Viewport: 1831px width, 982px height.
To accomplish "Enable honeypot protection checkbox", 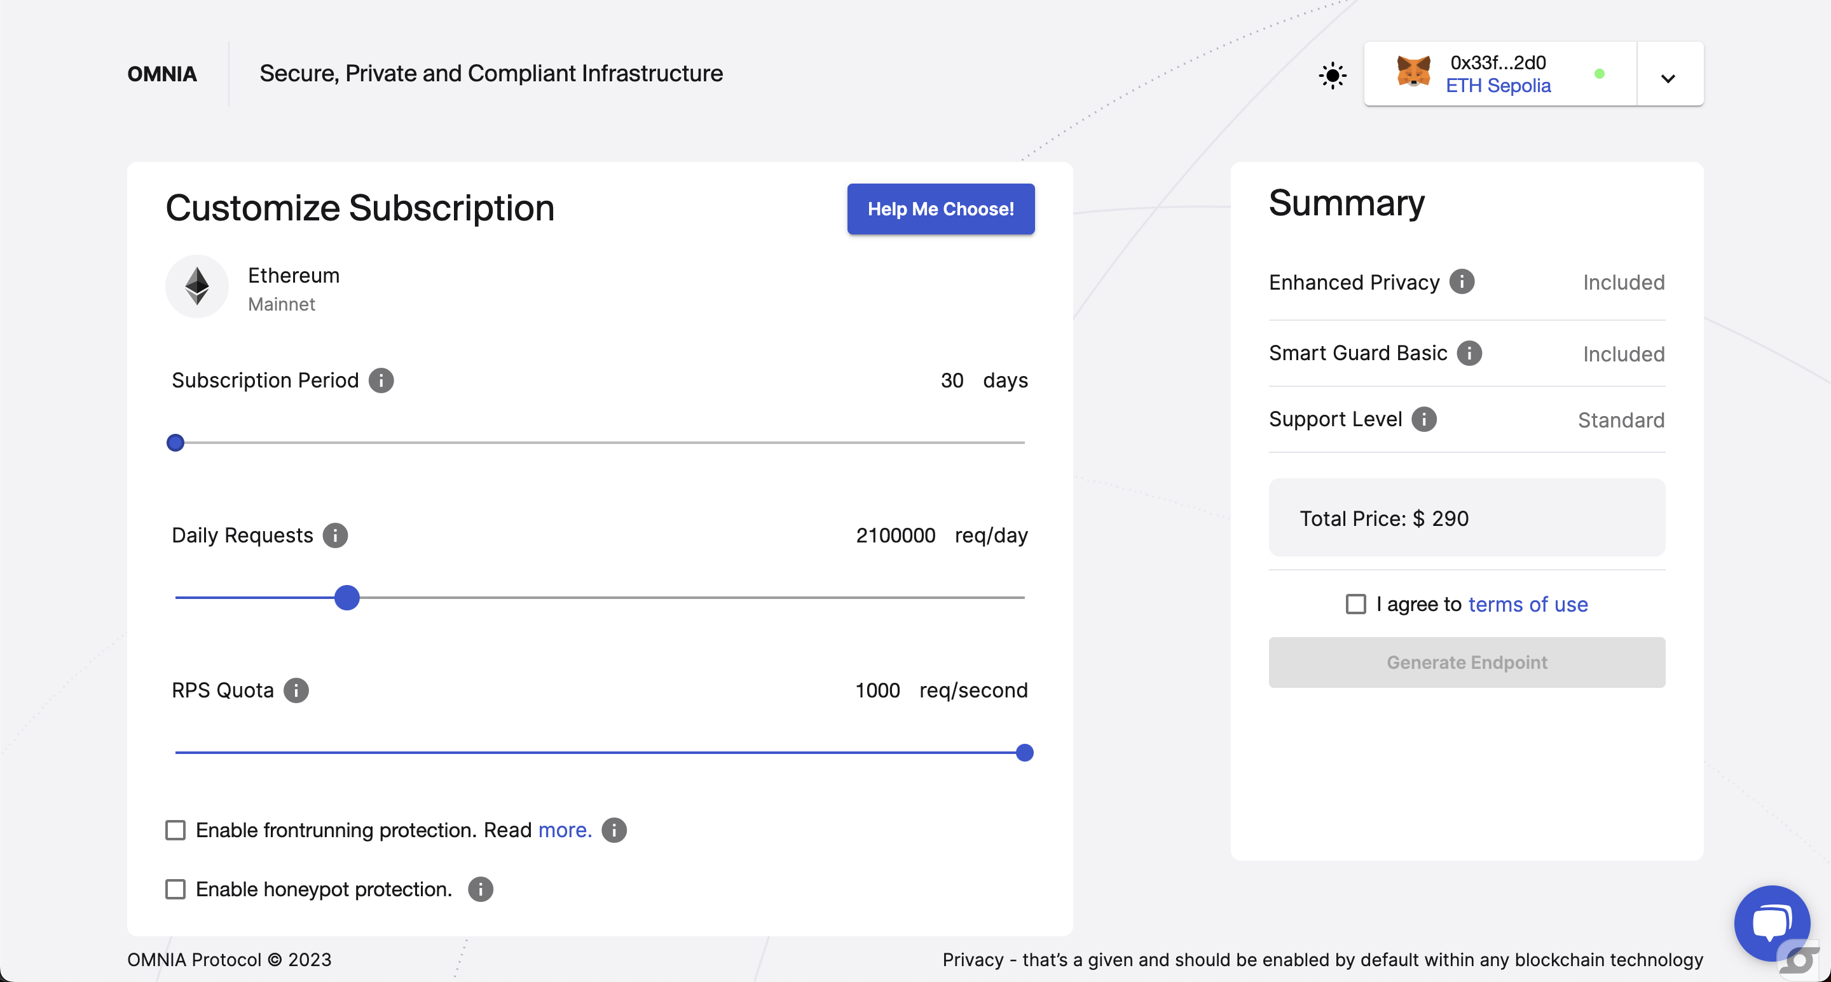I will (x=175, y=890).
